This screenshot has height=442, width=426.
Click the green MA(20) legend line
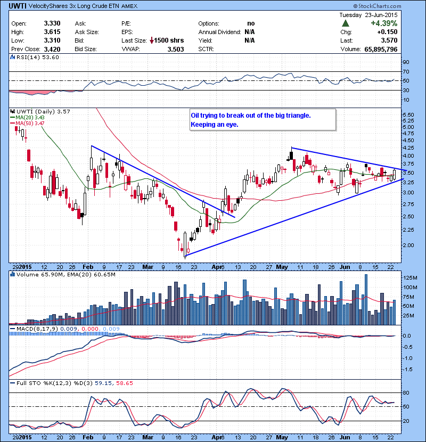click(12, 118)
